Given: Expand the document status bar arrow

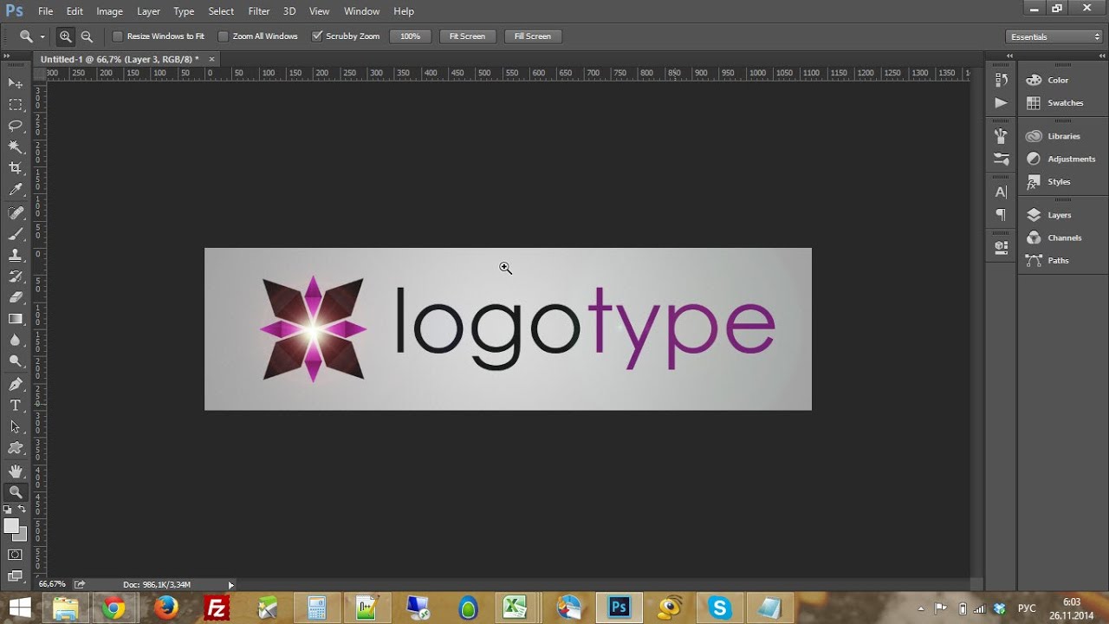Looking at the screenshot, I should click(230, 585).
